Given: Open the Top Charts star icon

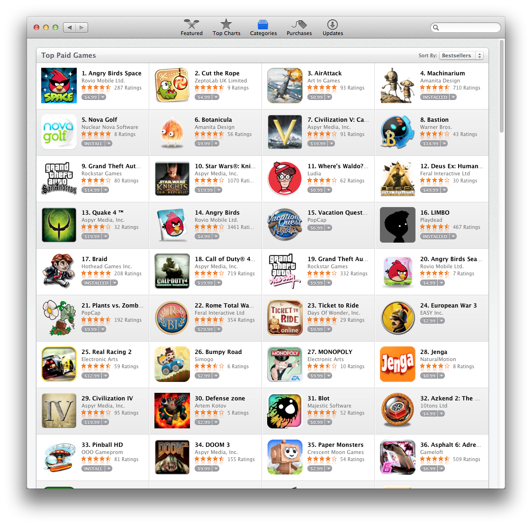Looking at the screenshot, I should click(x=226, y=24).
